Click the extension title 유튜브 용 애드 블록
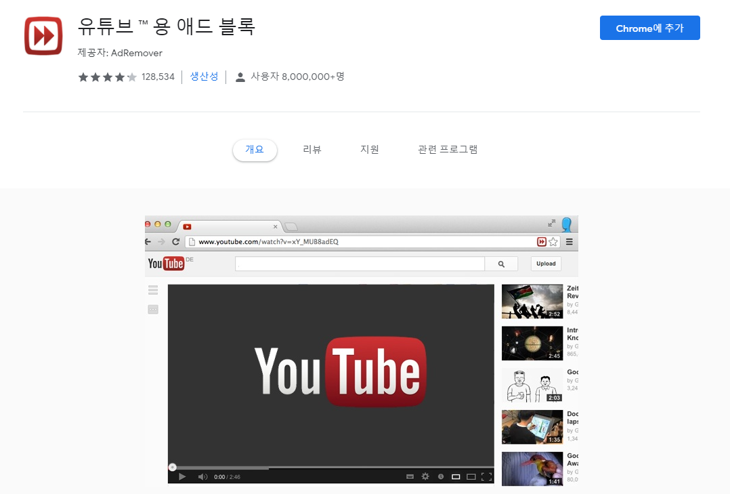This screenshot has height=494, width=730. [166, 26]
